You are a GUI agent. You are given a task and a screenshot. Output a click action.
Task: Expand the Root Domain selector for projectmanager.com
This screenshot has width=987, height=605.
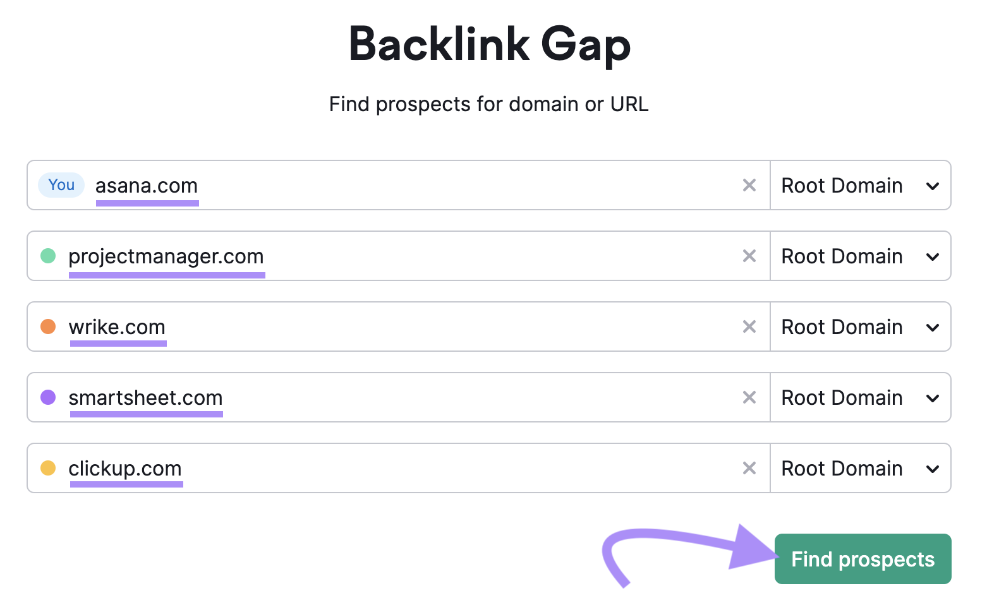click(859, 256)
